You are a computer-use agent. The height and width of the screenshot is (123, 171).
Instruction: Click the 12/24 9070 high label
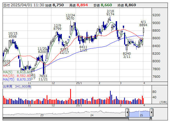(x=70, y=17)
